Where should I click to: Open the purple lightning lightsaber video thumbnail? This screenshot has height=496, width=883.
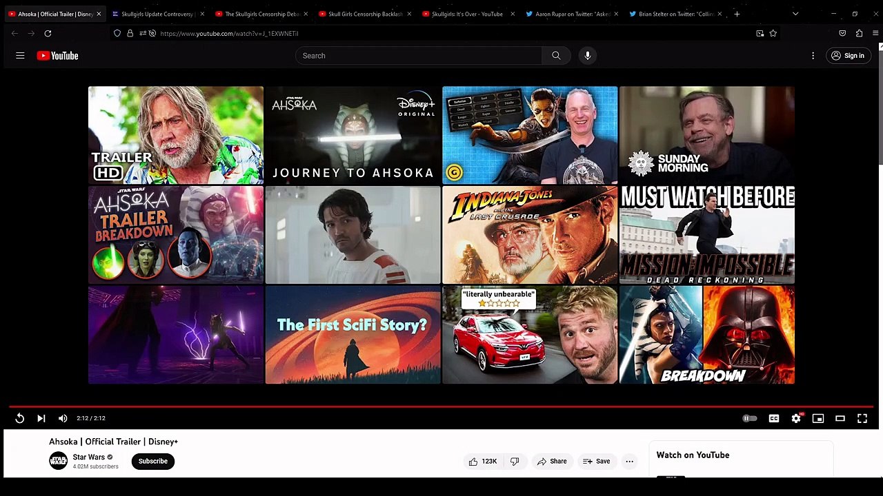176,335
